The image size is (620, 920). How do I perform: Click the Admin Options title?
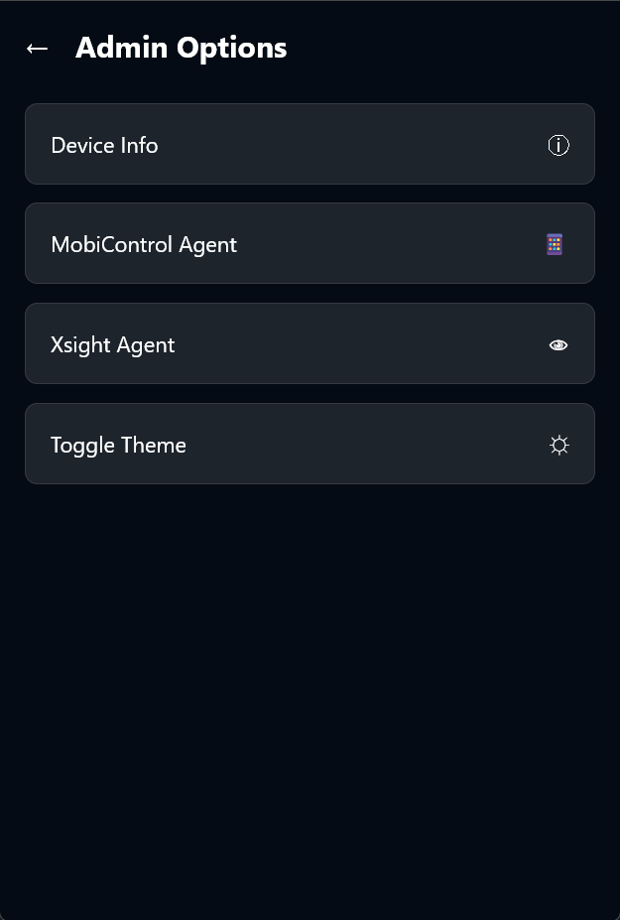pyautogui.click(x=181, y=48)
